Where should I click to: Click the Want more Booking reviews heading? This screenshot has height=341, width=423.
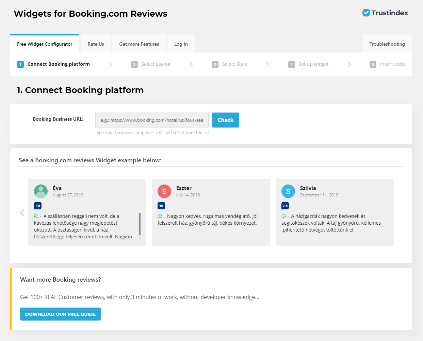(61, 280)
